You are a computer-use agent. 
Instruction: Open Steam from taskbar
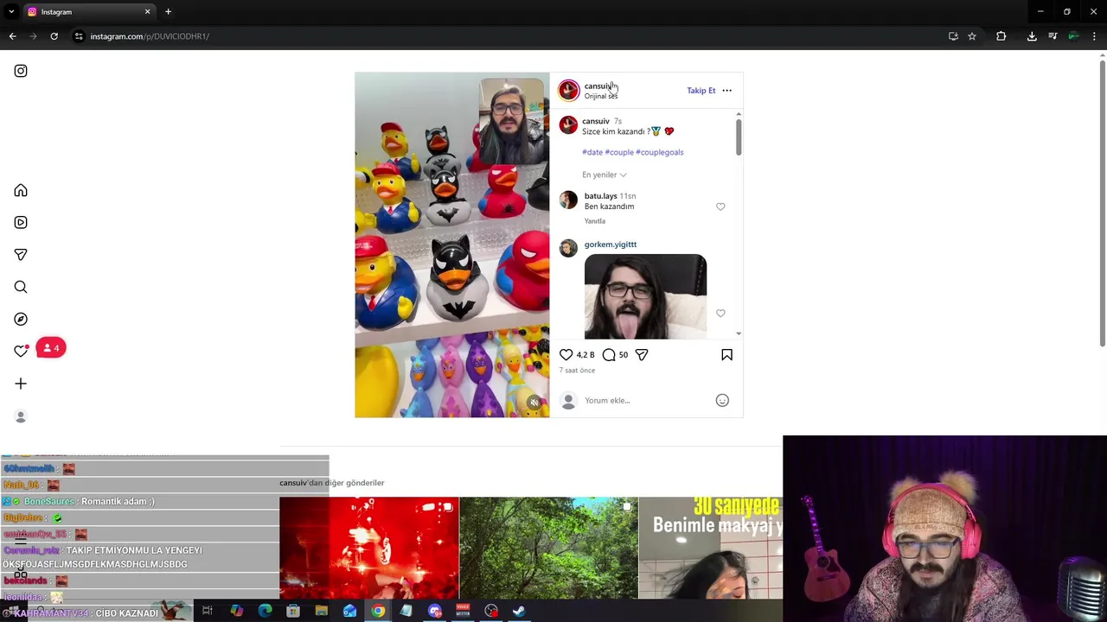pyautogui.click(x=519, y=611)
